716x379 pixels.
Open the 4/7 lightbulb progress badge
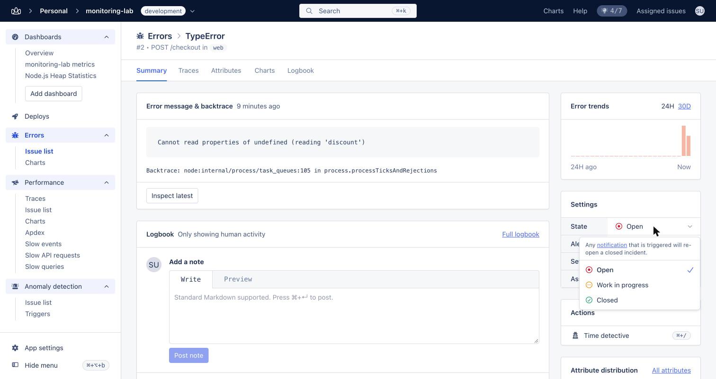pos(612,11)
